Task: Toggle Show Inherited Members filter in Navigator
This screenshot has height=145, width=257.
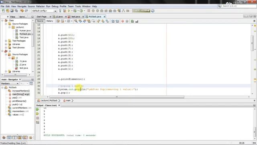Action: tap(4, 137)
